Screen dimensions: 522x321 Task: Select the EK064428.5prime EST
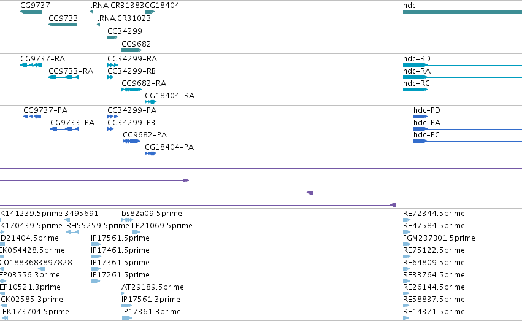(2, 257)
